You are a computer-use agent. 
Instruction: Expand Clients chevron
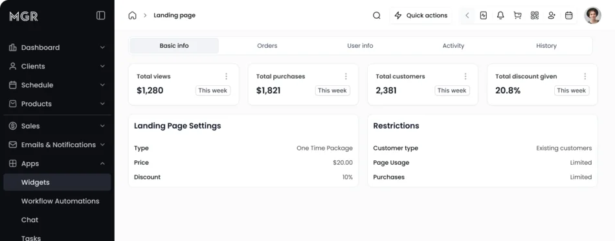coord(102,66)
